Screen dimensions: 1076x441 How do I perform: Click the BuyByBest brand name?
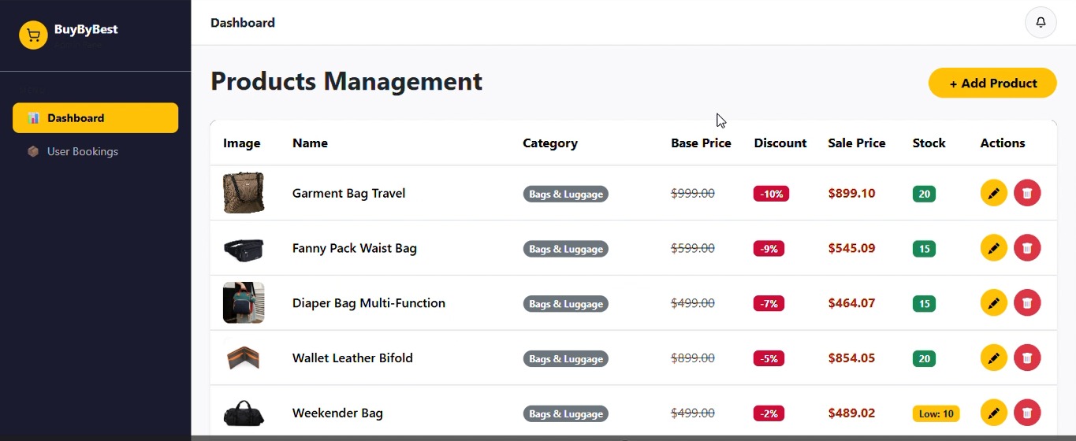click(x=86, y=29)
